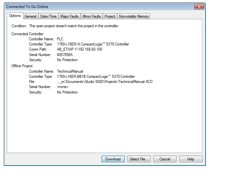The width and height of the screenshot is (226, 178).
Task: Click the condition message about project mismatch
Action: [74, 26]
